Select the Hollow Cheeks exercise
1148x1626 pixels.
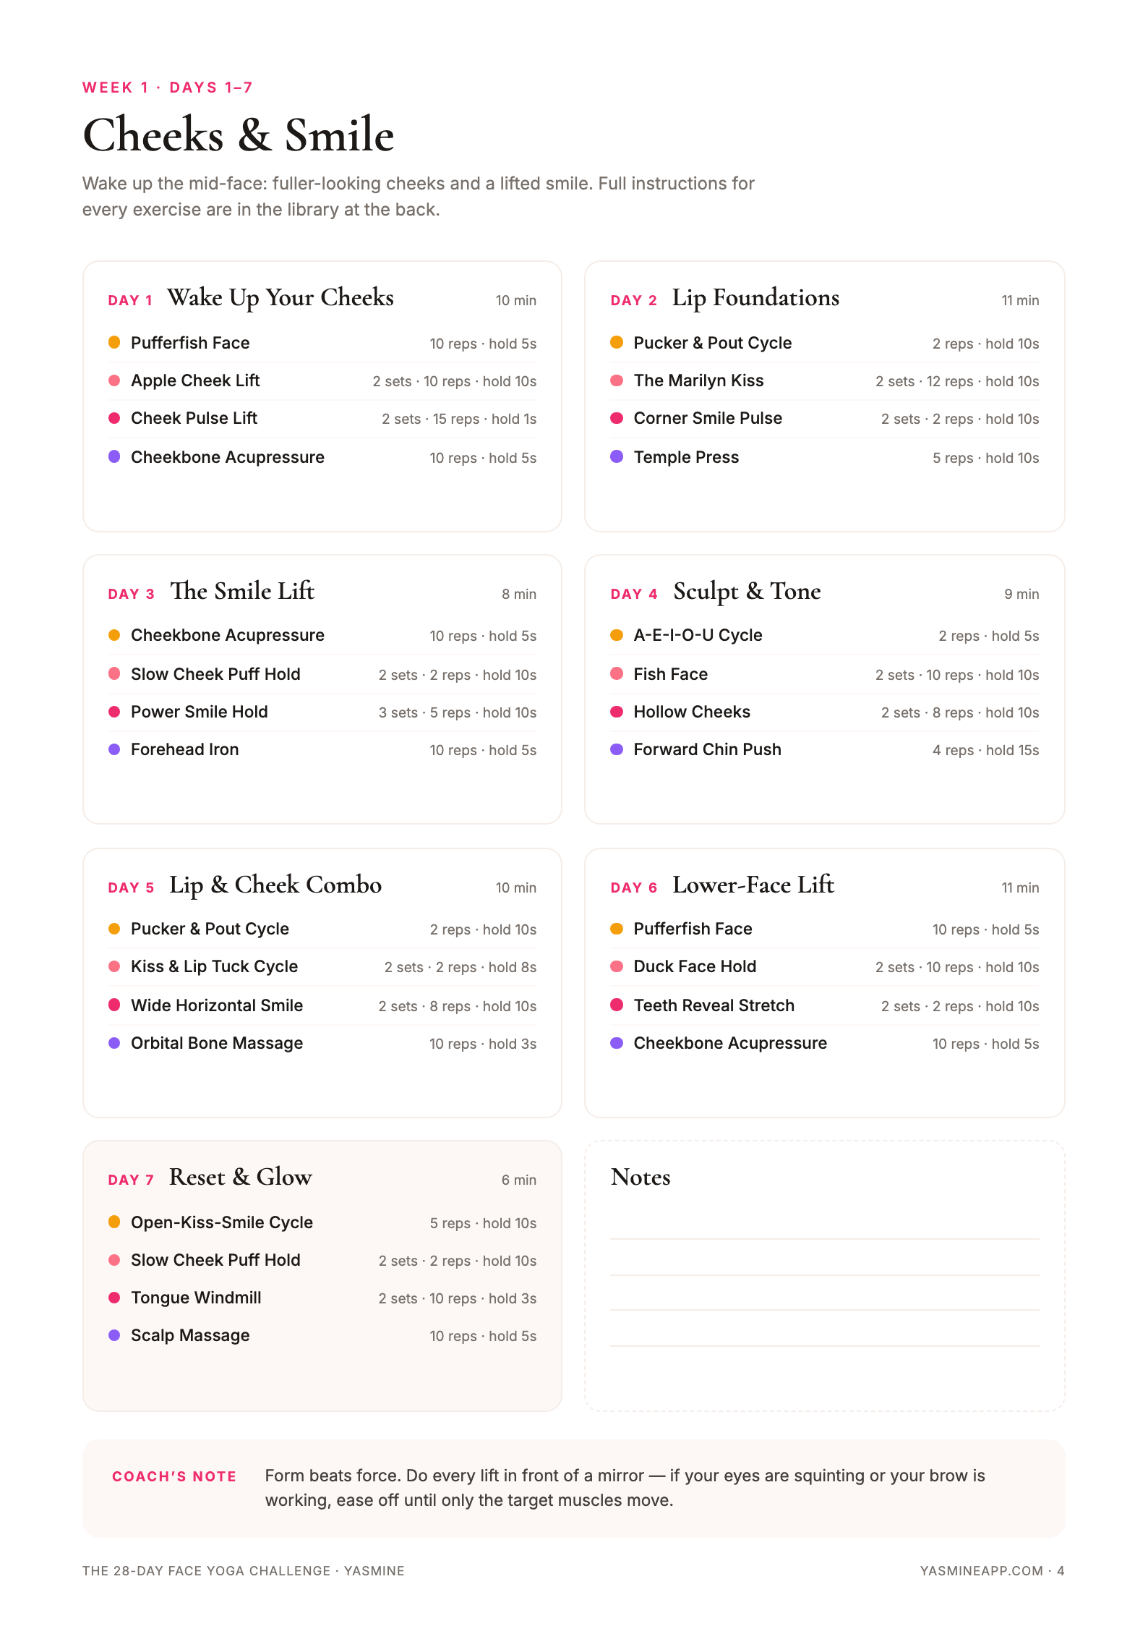click(824, 712)
